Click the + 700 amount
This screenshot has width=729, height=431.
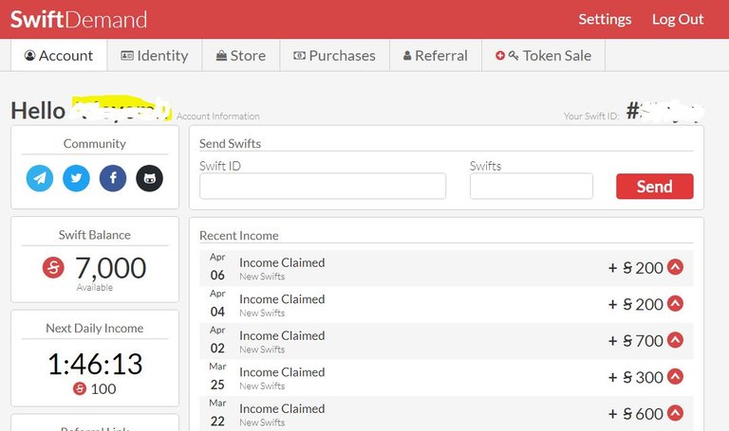pyautogui.click(x=636, y=341)
